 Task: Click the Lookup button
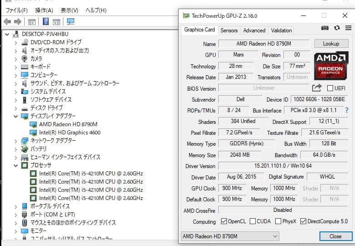331,44
